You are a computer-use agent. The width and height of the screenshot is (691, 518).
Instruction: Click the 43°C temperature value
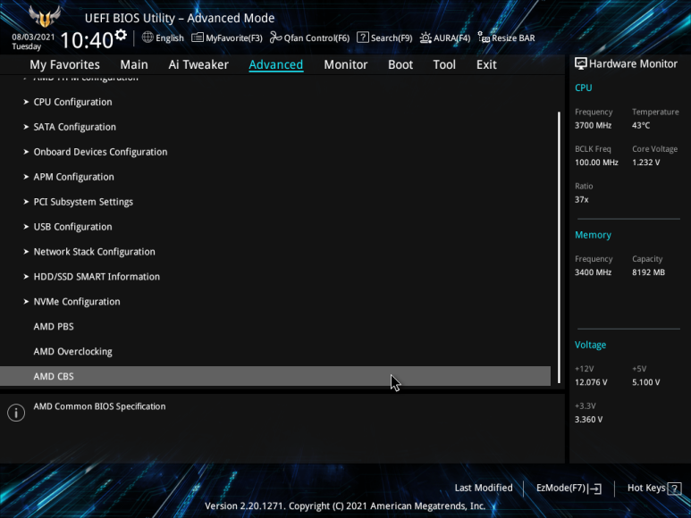641,125
